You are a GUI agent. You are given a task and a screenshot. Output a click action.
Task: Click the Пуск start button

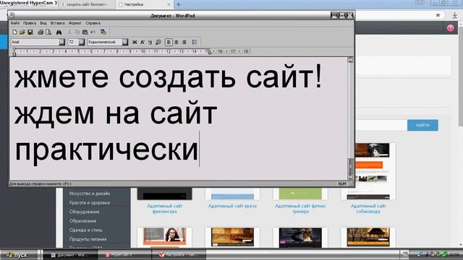pos(18,255)
